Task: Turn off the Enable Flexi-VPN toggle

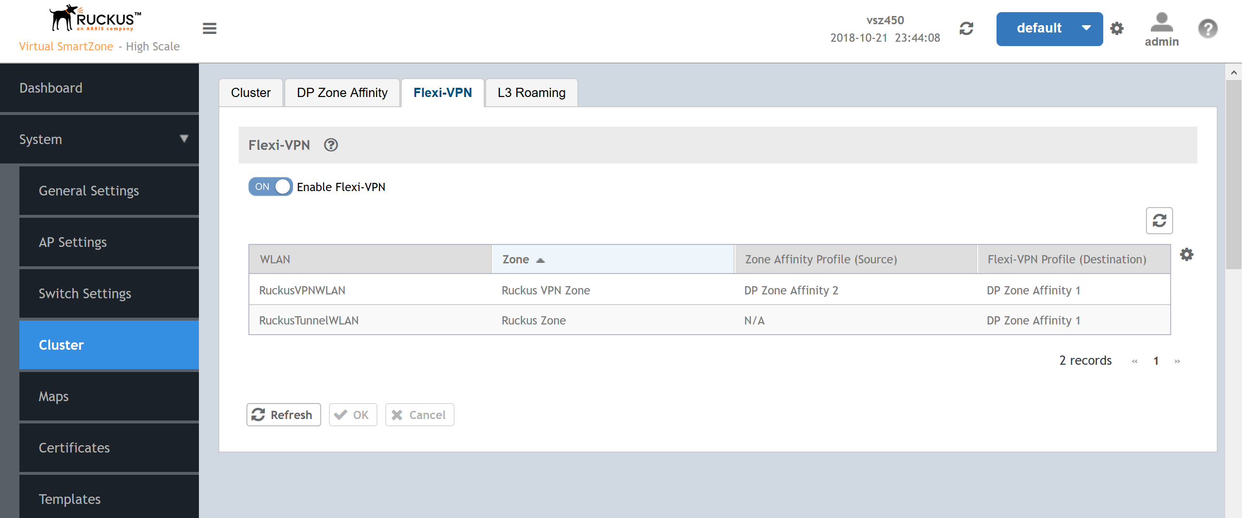Action: pos(270,187)
